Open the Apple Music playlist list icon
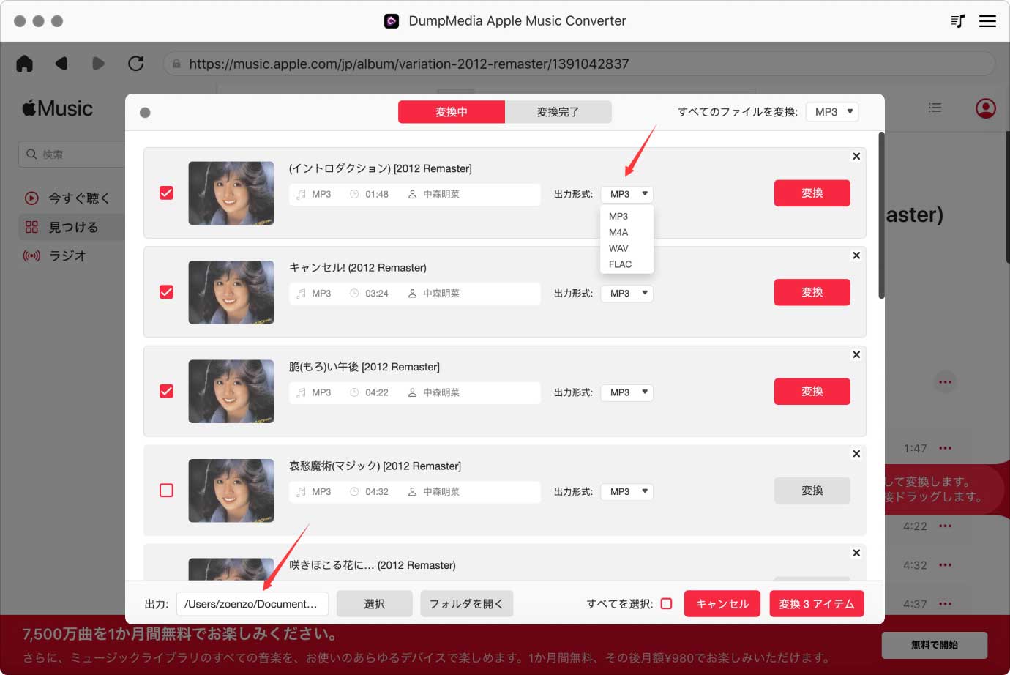The height and width of the screenshot is (675, 1010). [935, 108]
